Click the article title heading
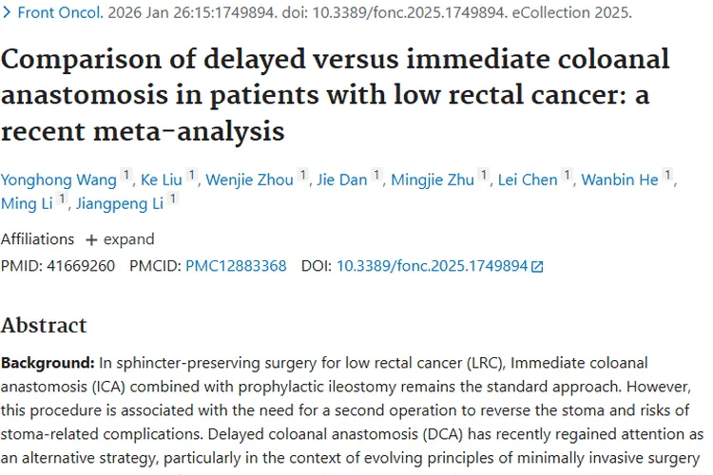Viewport: 713px width, 475px height. pyautogui.click(x=335, y=93)
